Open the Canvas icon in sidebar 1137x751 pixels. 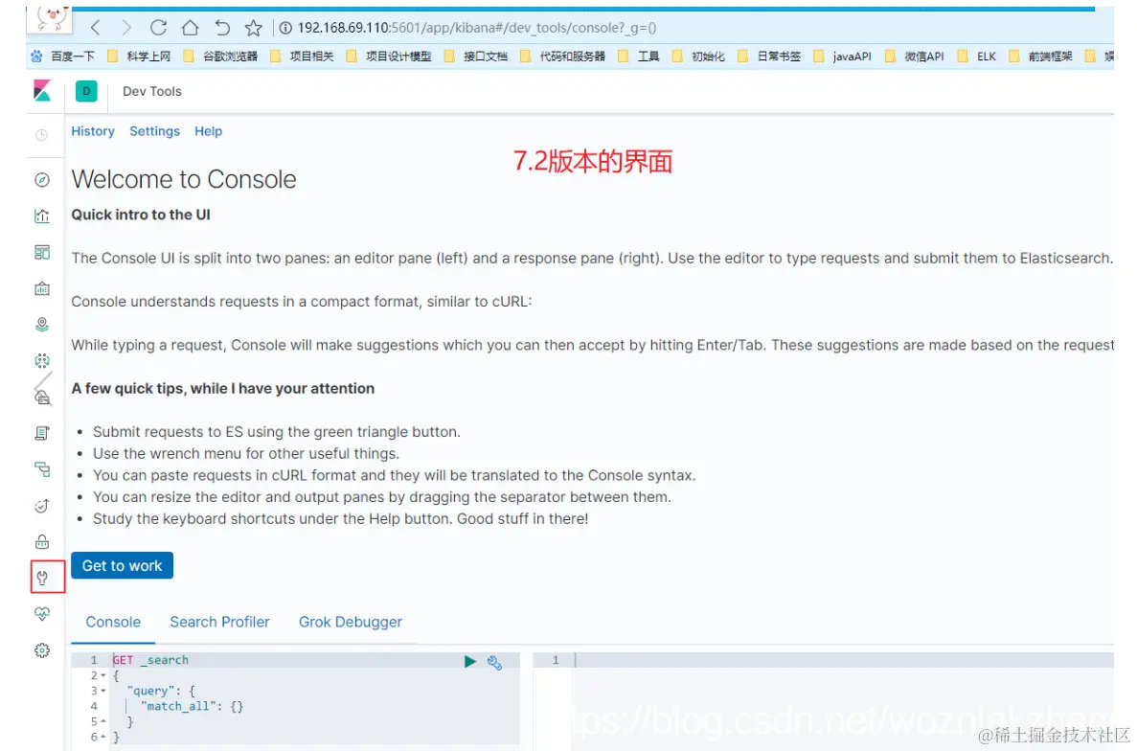tap(42, 288)
